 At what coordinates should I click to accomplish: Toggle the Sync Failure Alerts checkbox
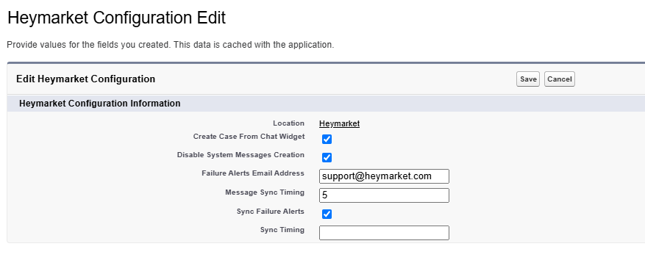[327, 214]
